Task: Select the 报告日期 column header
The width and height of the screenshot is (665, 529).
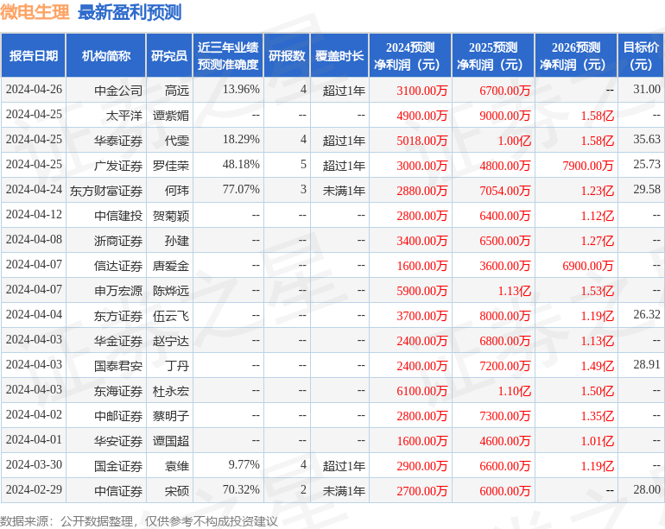Action: pos(34,55)
